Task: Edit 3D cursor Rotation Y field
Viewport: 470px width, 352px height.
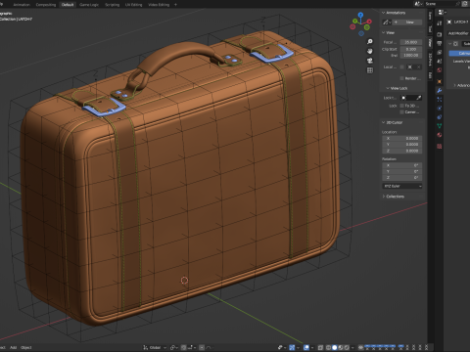Action: [402, 171]
